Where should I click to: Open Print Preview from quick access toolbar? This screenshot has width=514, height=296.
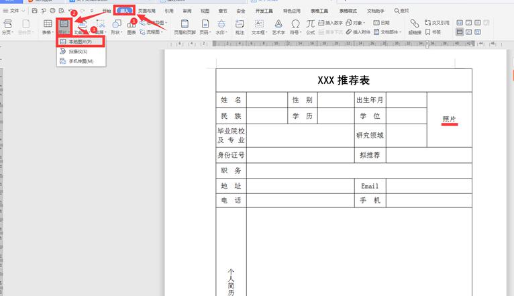[61, 11]
